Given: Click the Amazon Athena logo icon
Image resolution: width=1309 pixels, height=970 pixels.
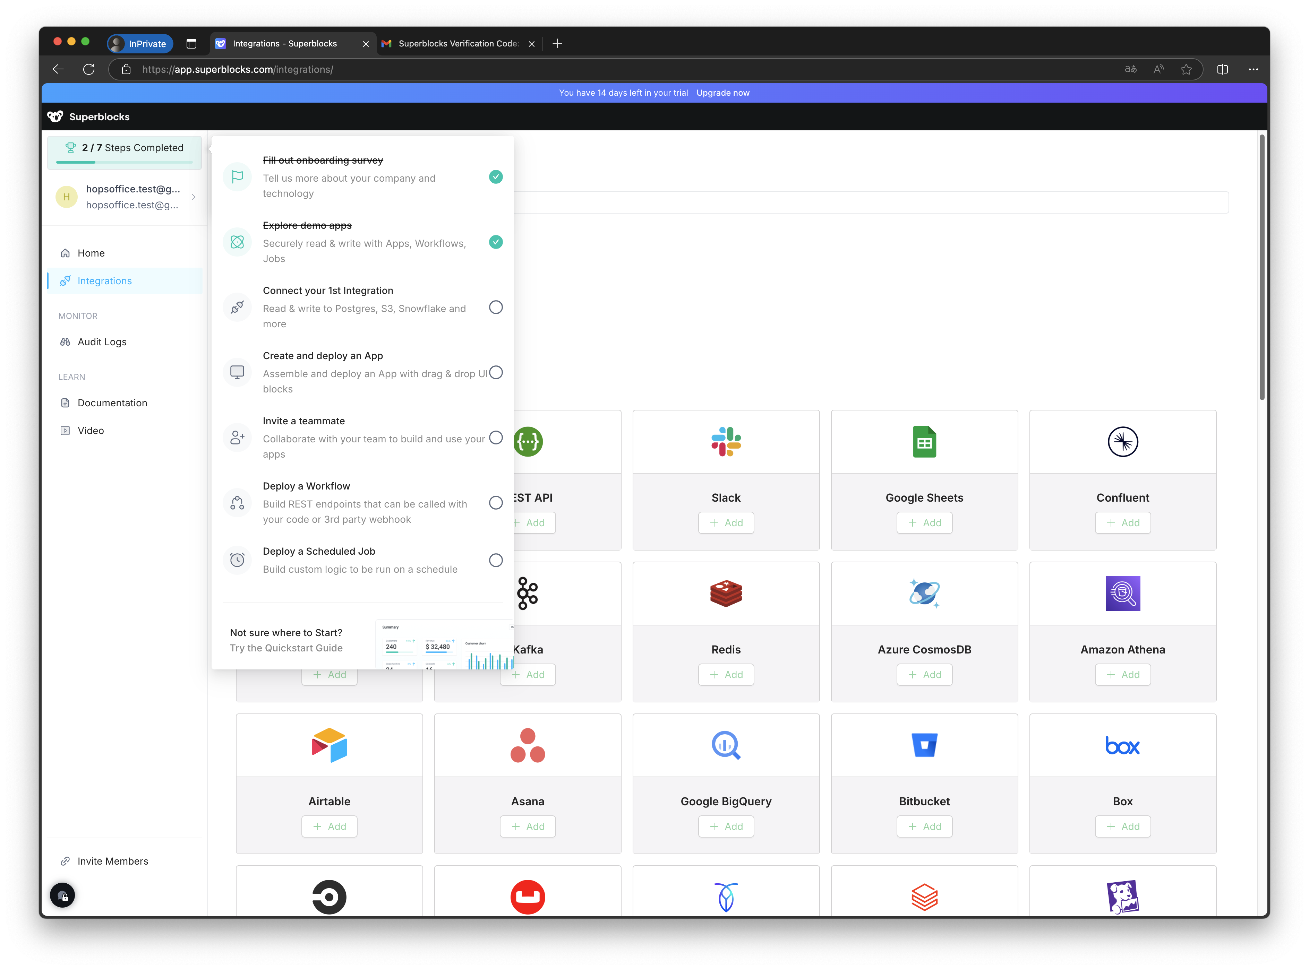Looking at the screenshot, I should pos(1123,594).
